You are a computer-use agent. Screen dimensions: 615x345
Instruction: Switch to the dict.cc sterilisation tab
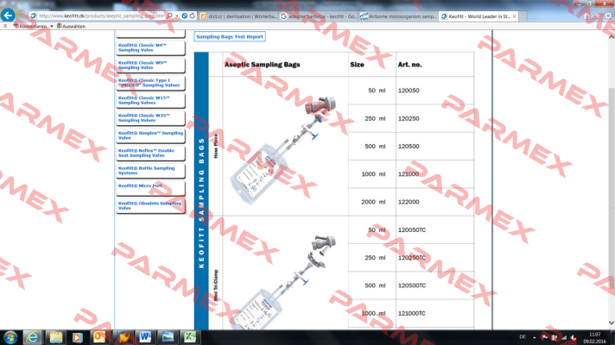click(x=238, y=16)
